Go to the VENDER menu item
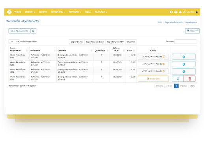This screenshot has width=204, height=149. coord(18,12)
